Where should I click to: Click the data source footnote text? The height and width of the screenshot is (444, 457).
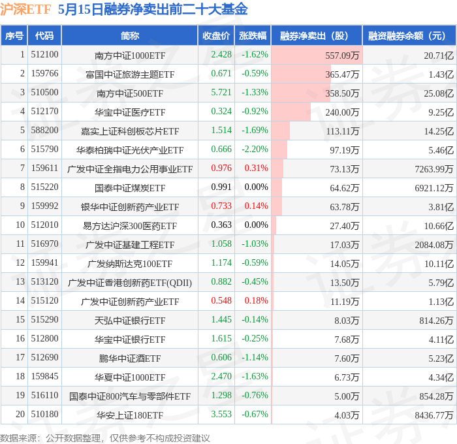click(x=105, y=438)
